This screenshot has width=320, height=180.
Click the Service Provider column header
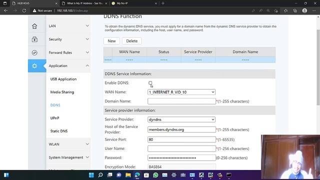[x=198, y=52]
